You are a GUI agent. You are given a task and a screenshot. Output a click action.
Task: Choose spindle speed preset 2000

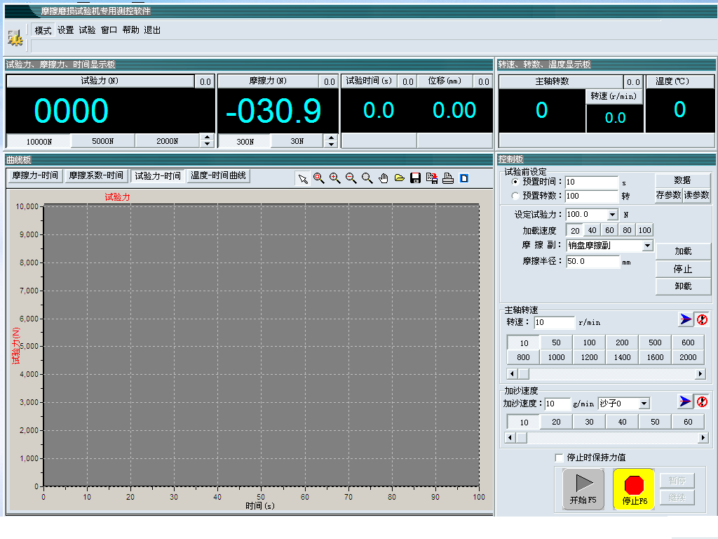click(688, 357)
